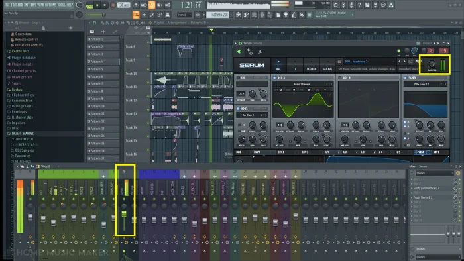Viewport: 464px width, 261px height.
Task: Click the mixer icon in the main toolbar
Action: point(262,15)
